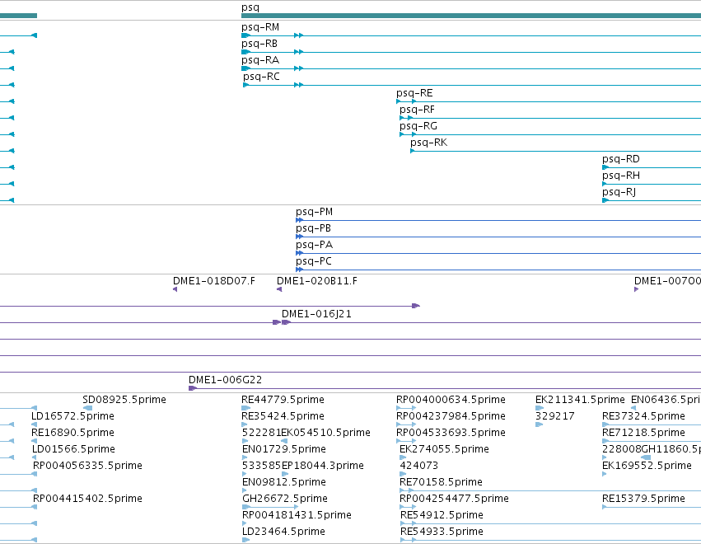Image resolution: width=701 pixels, height=544 pixels.
Task: Click the RE37324.5prime EST label
Action: [x=644, y=416]
